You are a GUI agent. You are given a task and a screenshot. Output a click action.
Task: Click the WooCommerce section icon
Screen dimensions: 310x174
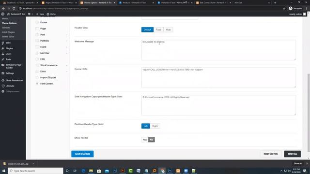click(x=37, y=65)
